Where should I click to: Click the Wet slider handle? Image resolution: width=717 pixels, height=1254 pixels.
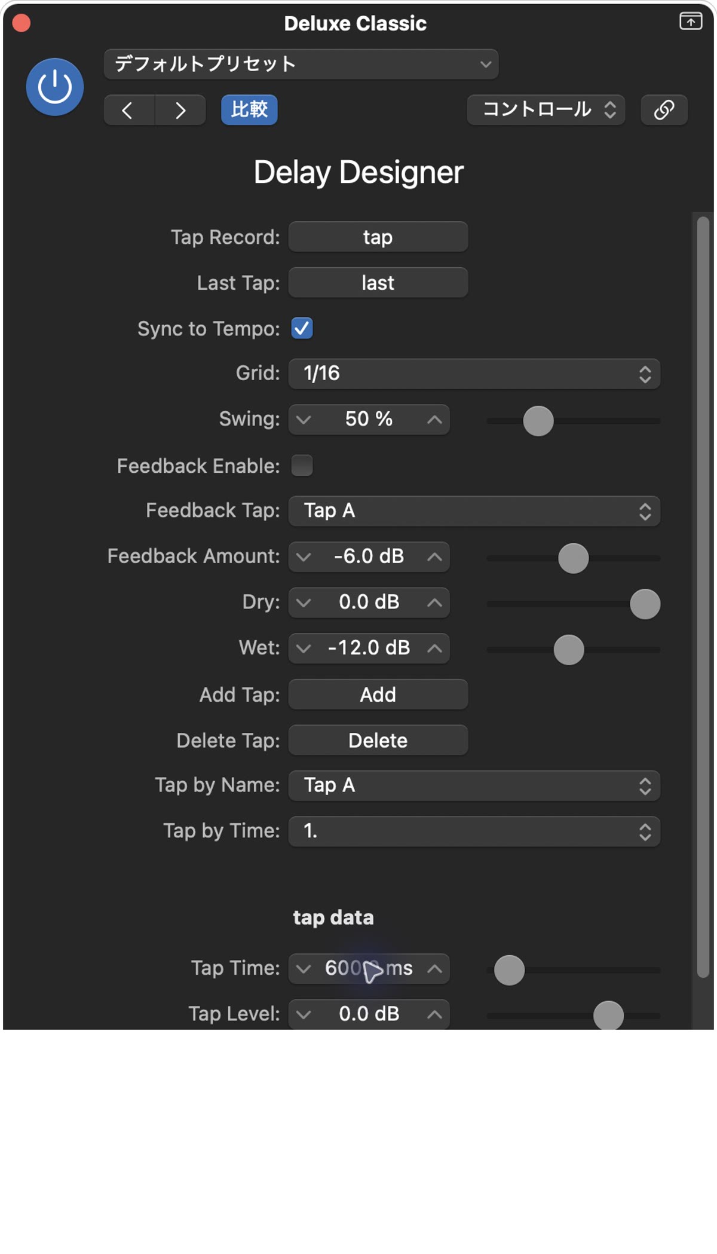click(569, 650)
